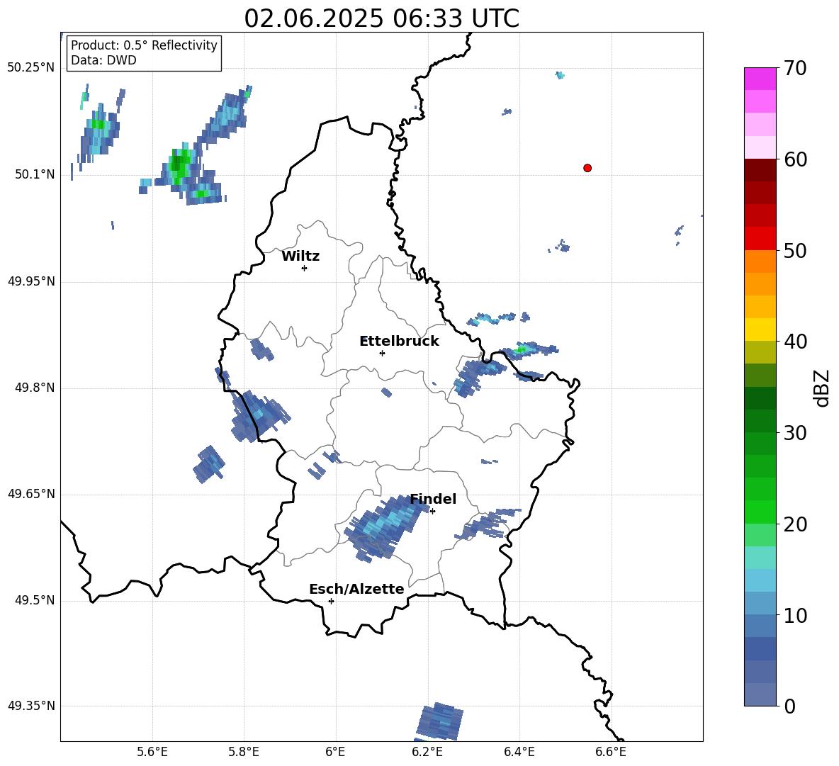Image resolution: width=839 pixels, height=766 pixels.
Task: Click the 0 tick on the colorbar
Action: pyautogui.click(x=789, y=706)
